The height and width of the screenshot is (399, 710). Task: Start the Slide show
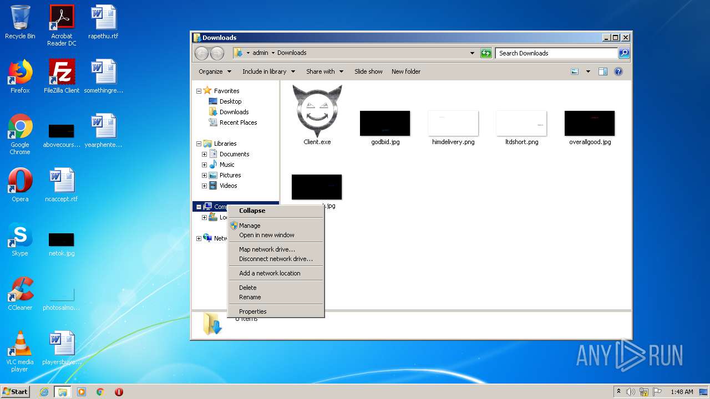pyautogui.click(x=368, y=71)
